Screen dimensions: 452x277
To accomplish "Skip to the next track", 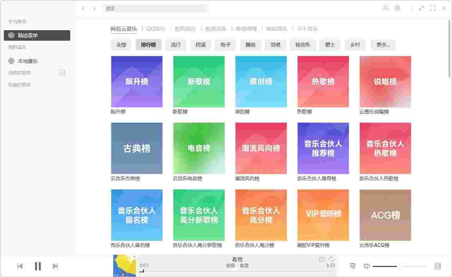I will [x=55, y=266].
